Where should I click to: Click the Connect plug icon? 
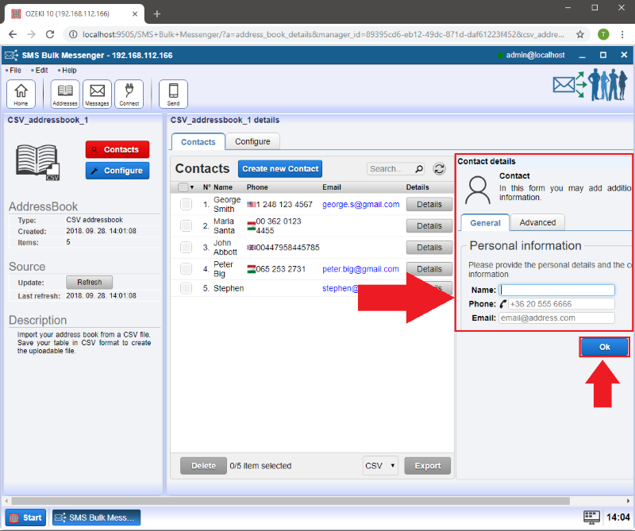129,94
